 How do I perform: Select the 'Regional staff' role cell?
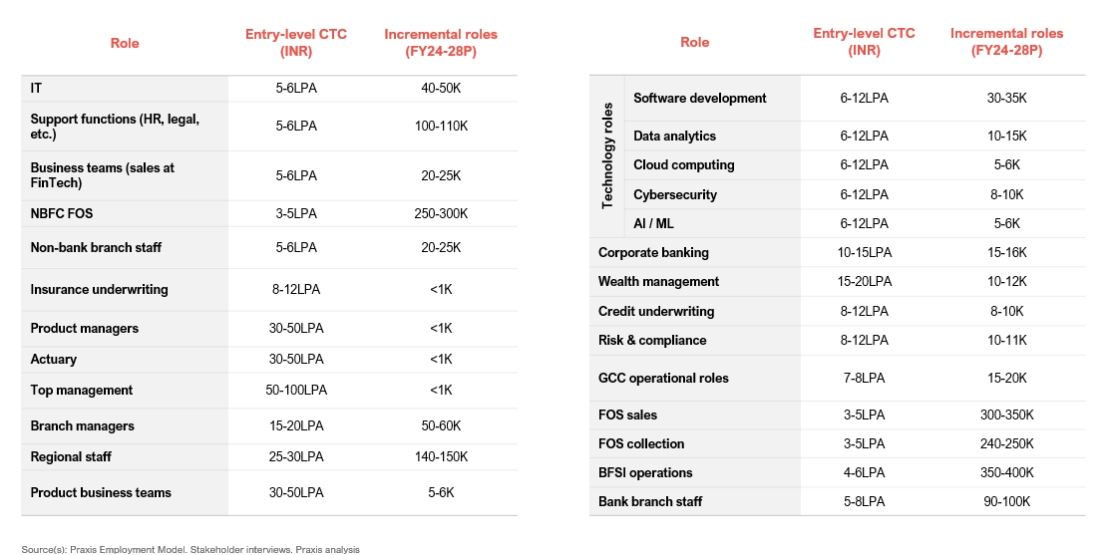pos(71,456)
